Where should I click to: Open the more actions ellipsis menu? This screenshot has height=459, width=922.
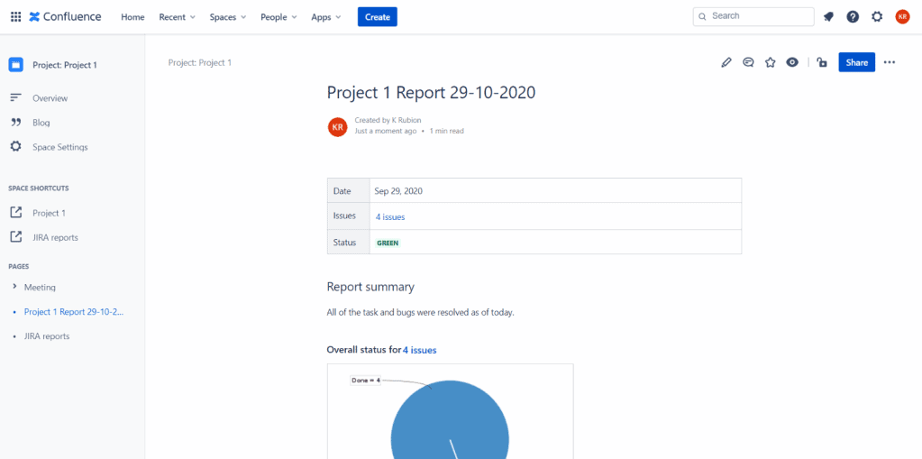tap(890, 62)
